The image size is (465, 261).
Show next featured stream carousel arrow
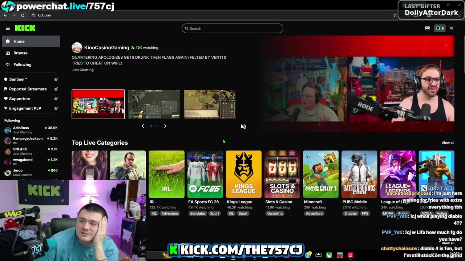[x=165, y=126]
